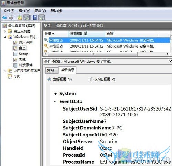Viewport: 172px width, 166px height.
Task: Select the Setup log tree item
Action: click(23, 54)
